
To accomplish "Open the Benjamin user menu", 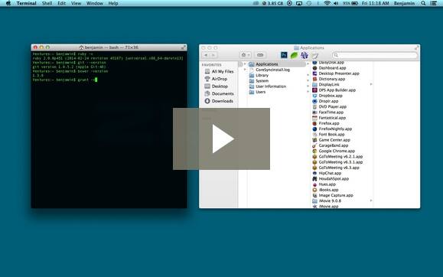I will [404, 3].
